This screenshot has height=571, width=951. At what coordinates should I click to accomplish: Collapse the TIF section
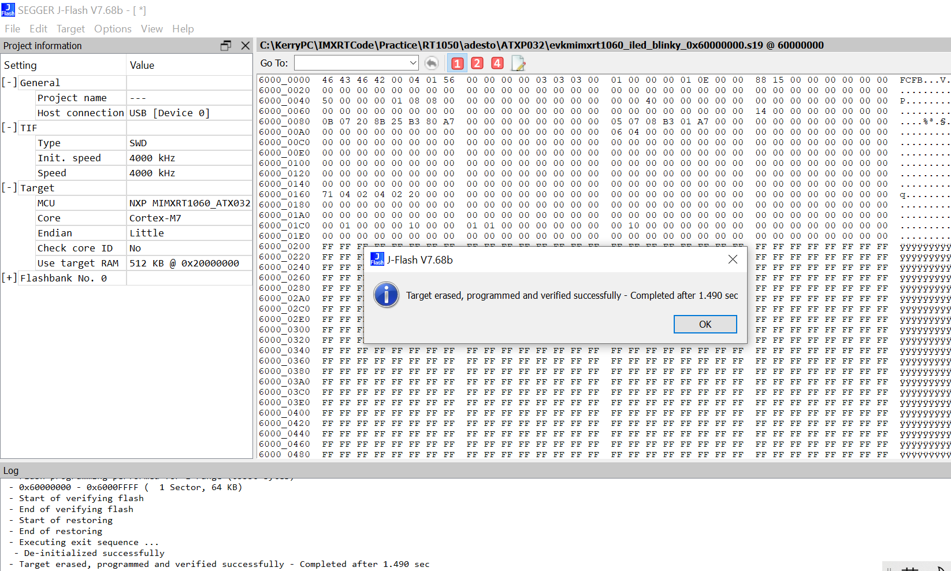pos(9,127)
